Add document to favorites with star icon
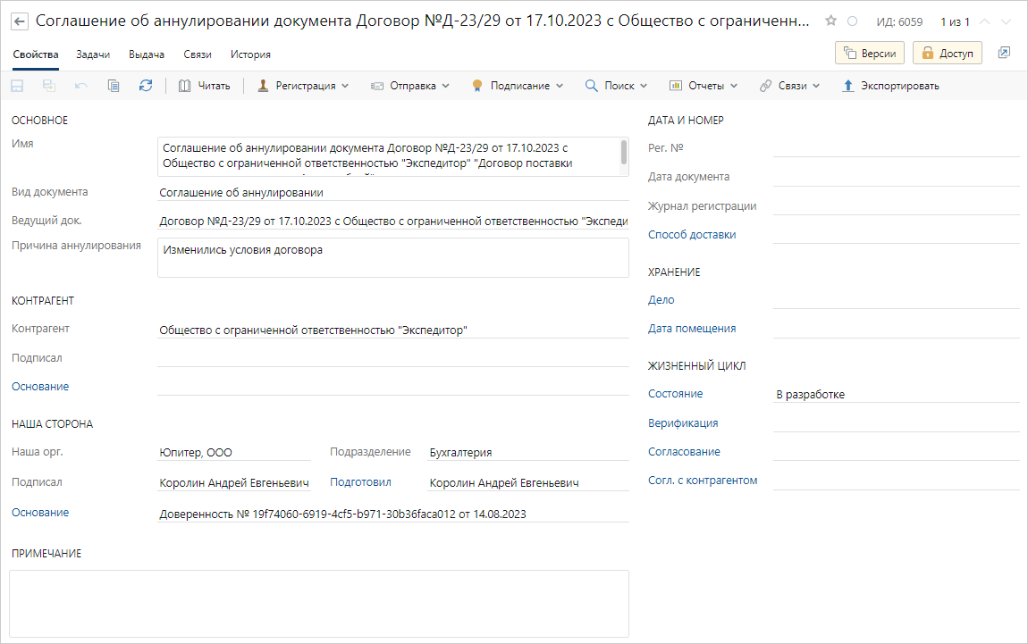The height and width of the screenshot is (644, 1028). [830, 21]
